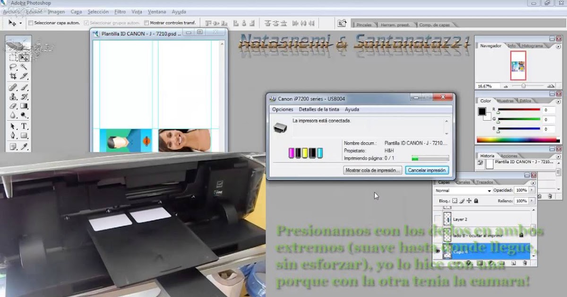Select the Brush tool
Image resolution: width=567 pixels, height=297 pixels.
24,88
